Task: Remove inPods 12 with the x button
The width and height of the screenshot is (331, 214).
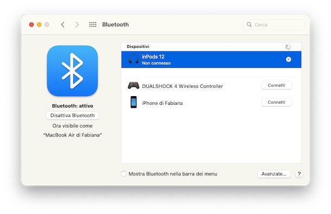Action: coord(288,59)
